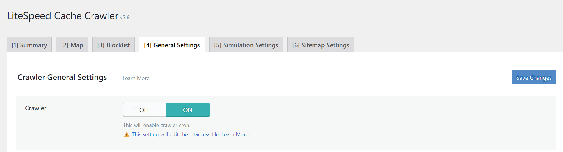Turn the Crawler setting OFF
The image size is (563, 152).
[x=145, y=110]
